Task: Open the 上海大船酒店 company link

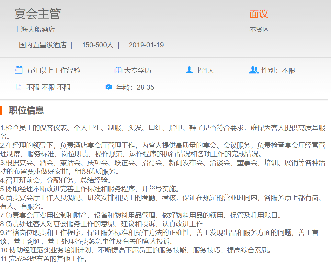Action: pos(35,29)
